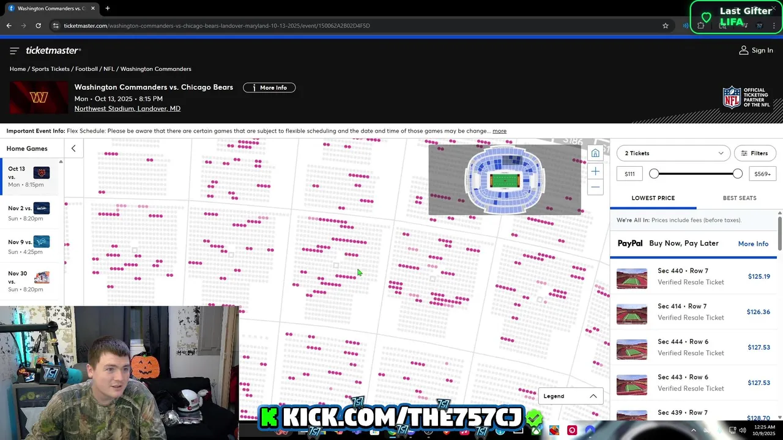Click the left price slider handle
The width and height of the screenshot is (783, 440).
654,174
